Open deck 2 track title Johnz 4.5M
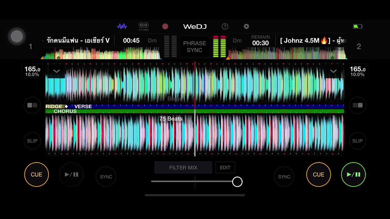390x219 pixels. (313, 40)
